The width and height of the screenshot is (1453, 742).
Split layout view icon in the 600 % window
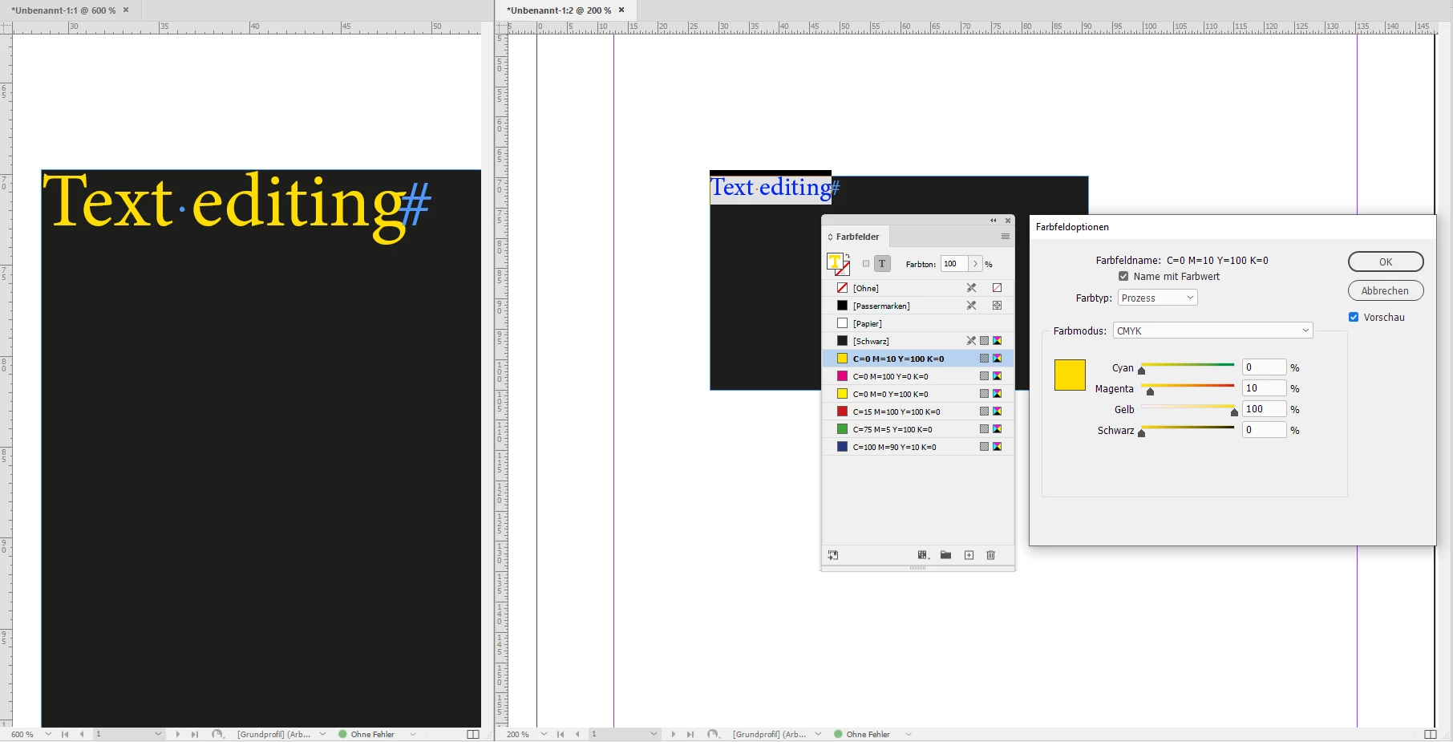coord(473,734)
